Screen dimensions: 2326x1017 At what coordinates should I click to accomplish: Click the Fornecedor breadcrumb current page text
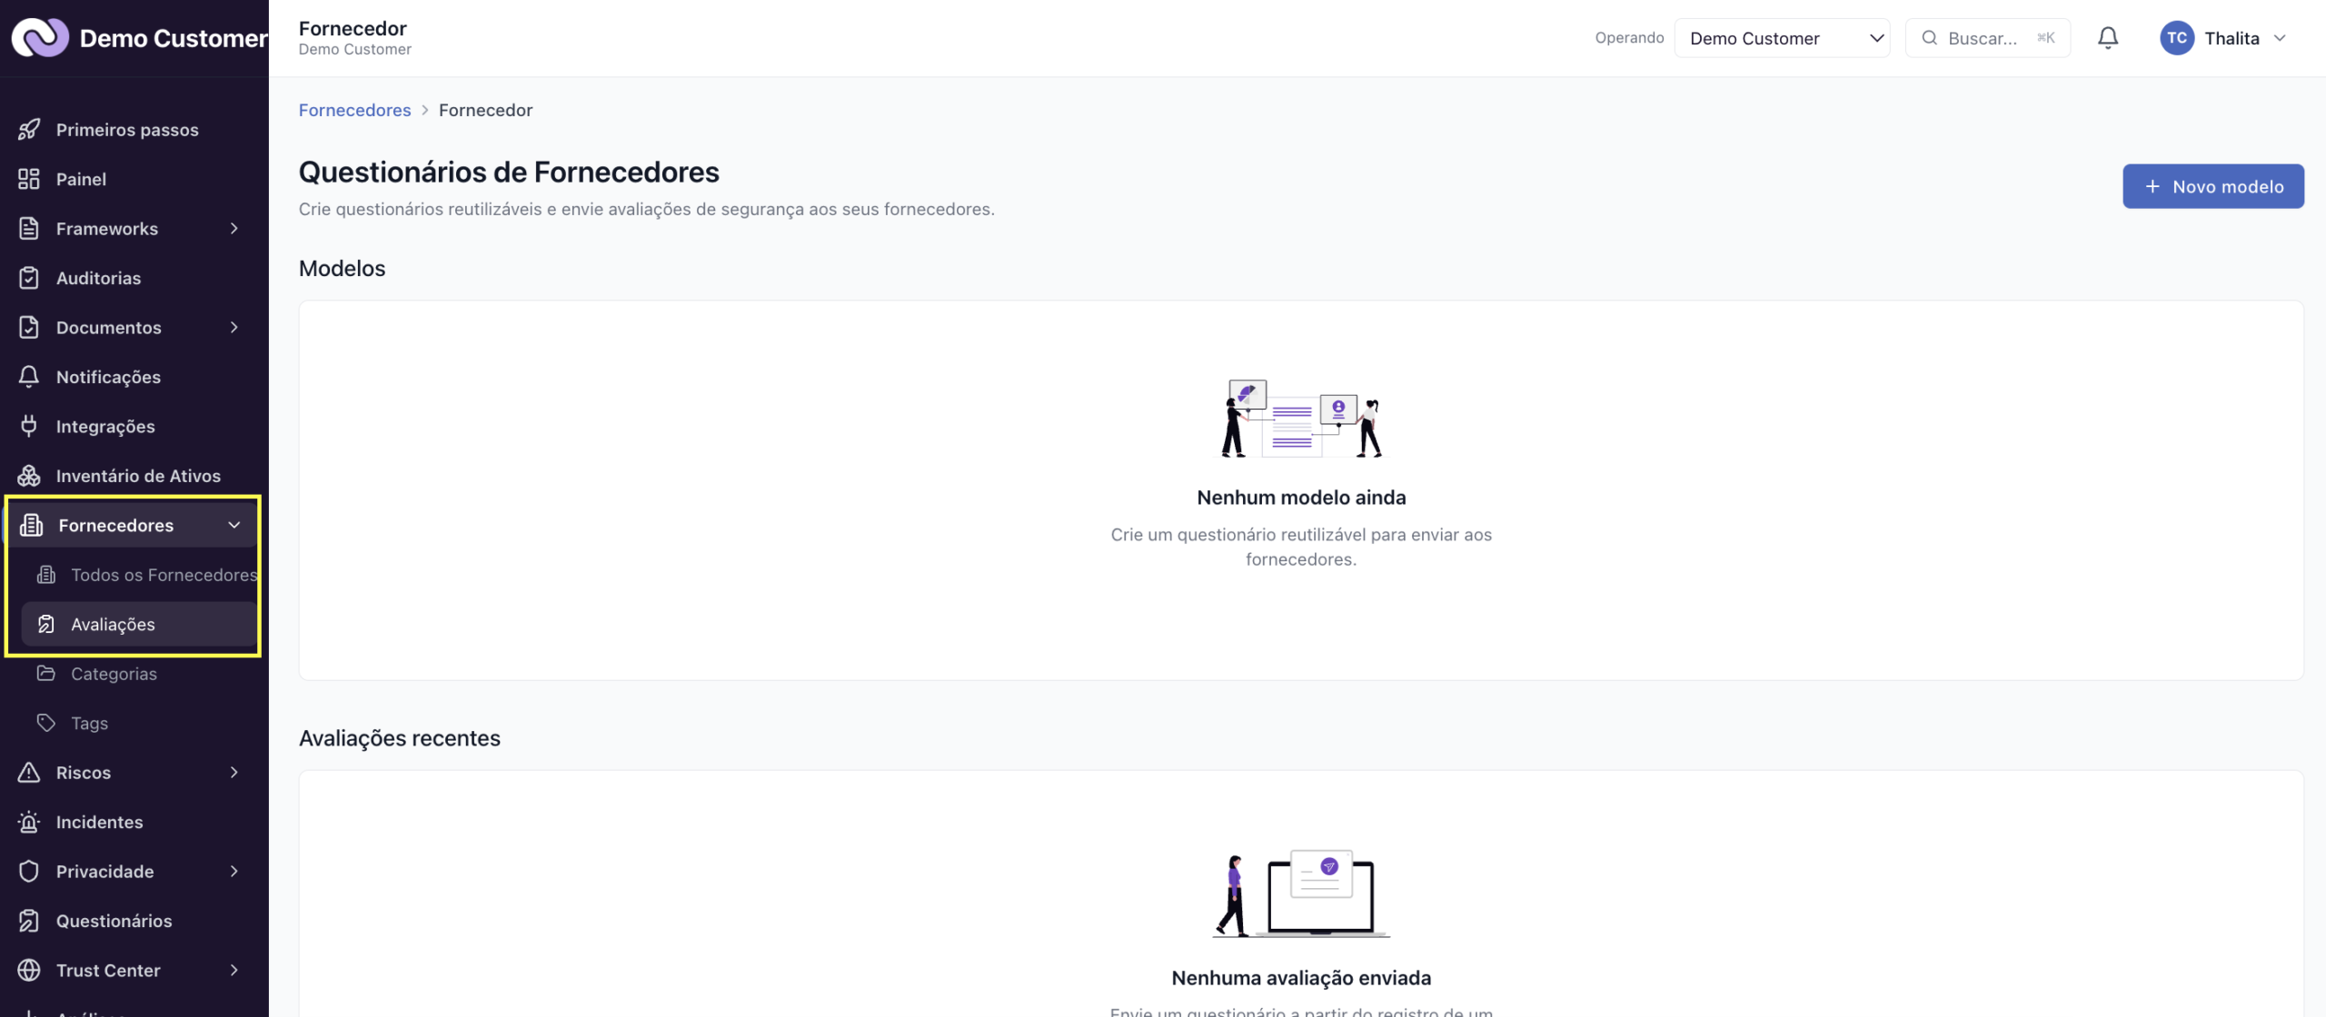click(485, 110)
